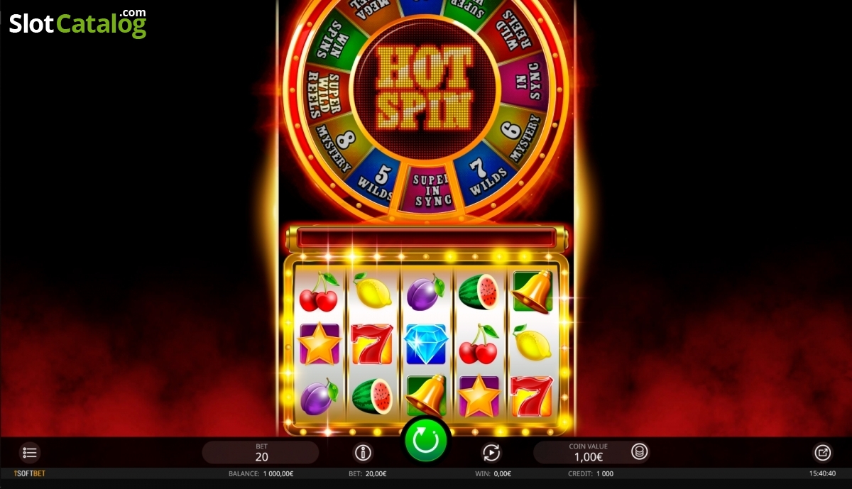This screenshot has width=852, height=489.
Task: Click the iSoftBet logo
Action: [29, 473]
